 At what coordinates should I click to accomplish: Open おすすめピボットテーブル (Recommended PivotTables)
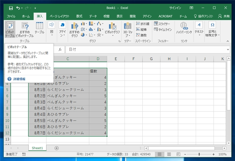[x=24, y=29]
